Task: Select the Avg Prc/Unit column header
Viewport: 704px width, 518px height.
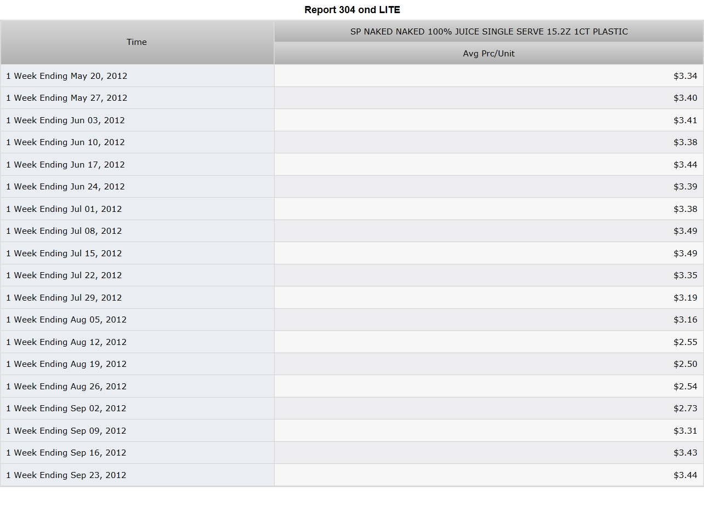Action: click(x=489, y=54)
